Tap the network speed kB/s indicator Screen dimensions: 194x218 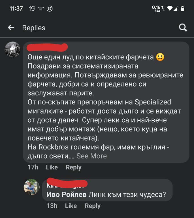click(x=157, y=9)
